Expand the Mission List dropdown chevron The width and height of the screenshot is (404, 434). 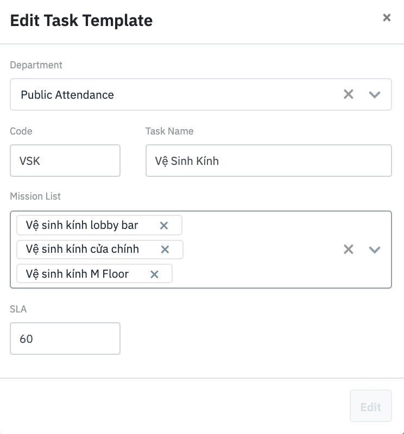375,250
